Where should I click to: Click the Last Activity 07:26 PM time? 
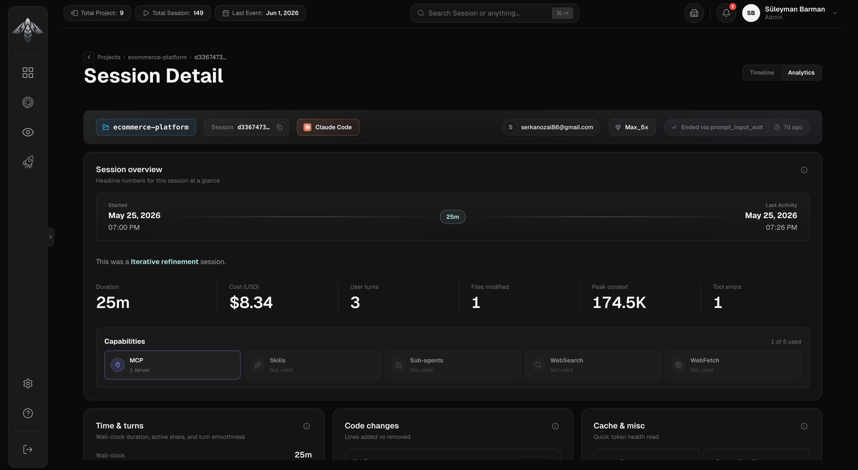[x=781, y=228]
